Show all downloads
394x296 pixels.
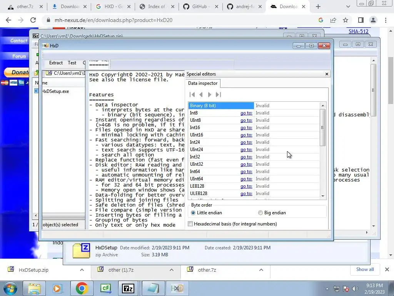click(365, 269)
